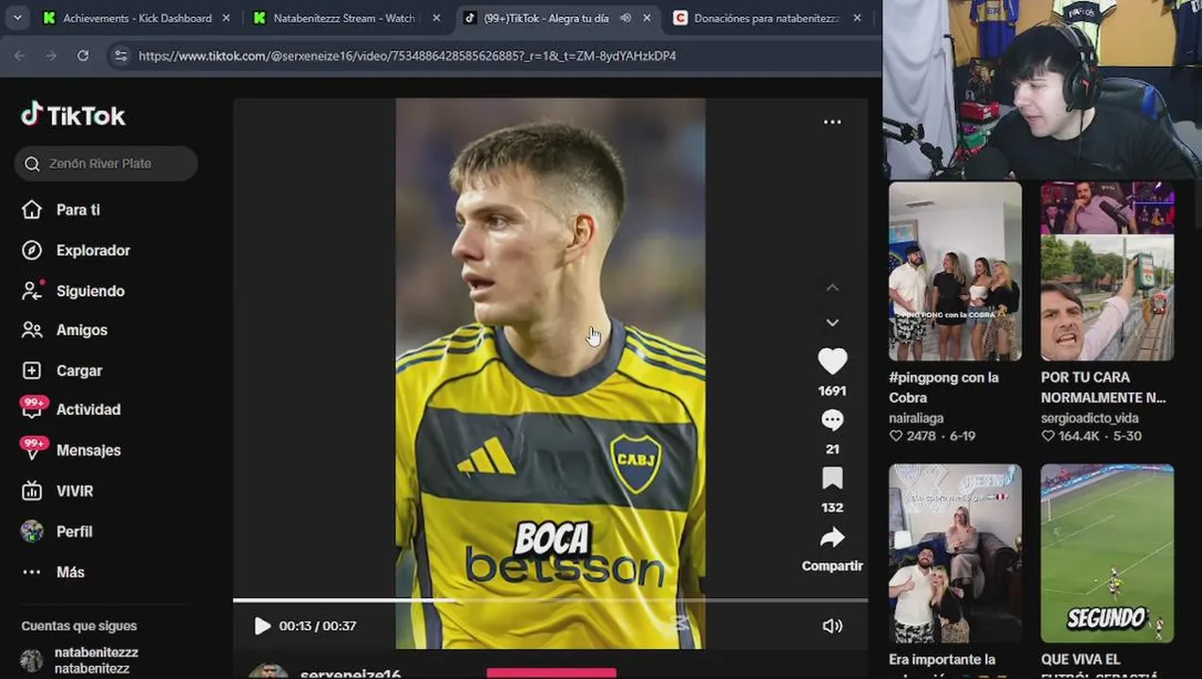
Task: Click the browser back arrow
Action: 20,56
